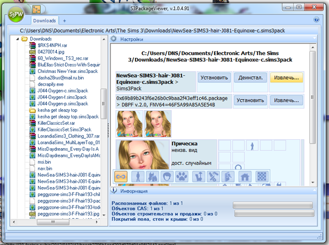Click the Деинстал. button
This screenshot has width=329, height=245.
(250, 77)
